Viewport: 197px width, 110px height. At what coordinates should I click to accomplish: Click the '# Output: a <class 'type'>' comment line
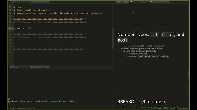pos(58,13)
